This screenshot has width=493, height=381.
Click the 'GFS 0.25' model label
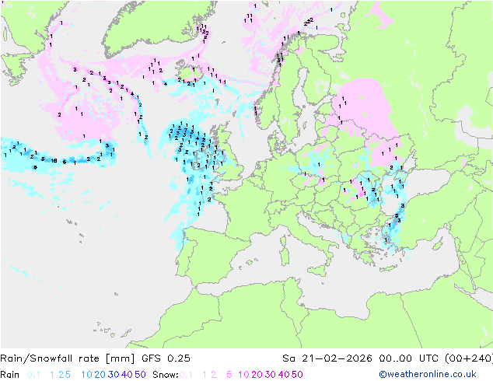[166, 358]
